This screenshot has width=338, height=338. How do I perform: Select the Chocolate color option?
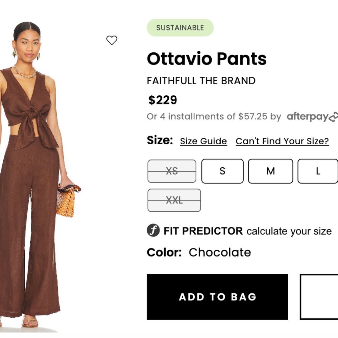click(x=220, y=252)
